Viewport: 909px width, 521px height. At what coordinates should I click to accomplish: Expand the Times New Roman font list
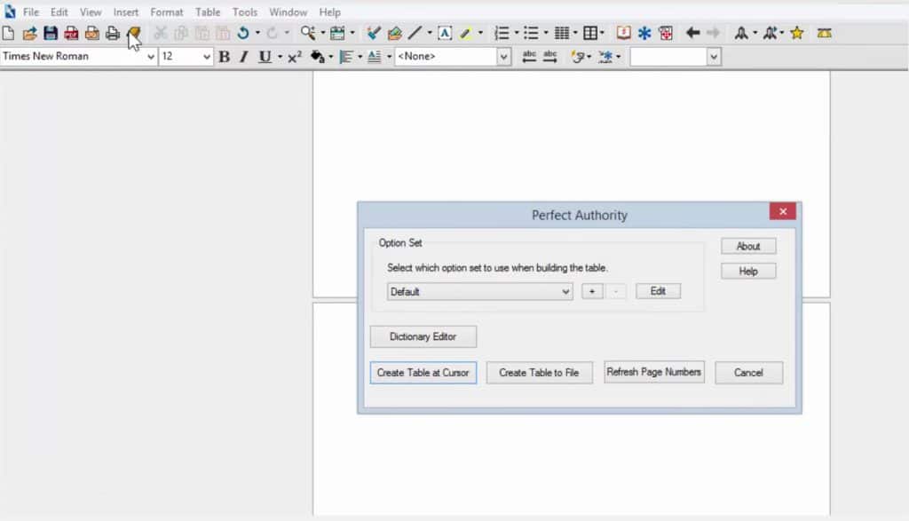[x=153, y=56]
